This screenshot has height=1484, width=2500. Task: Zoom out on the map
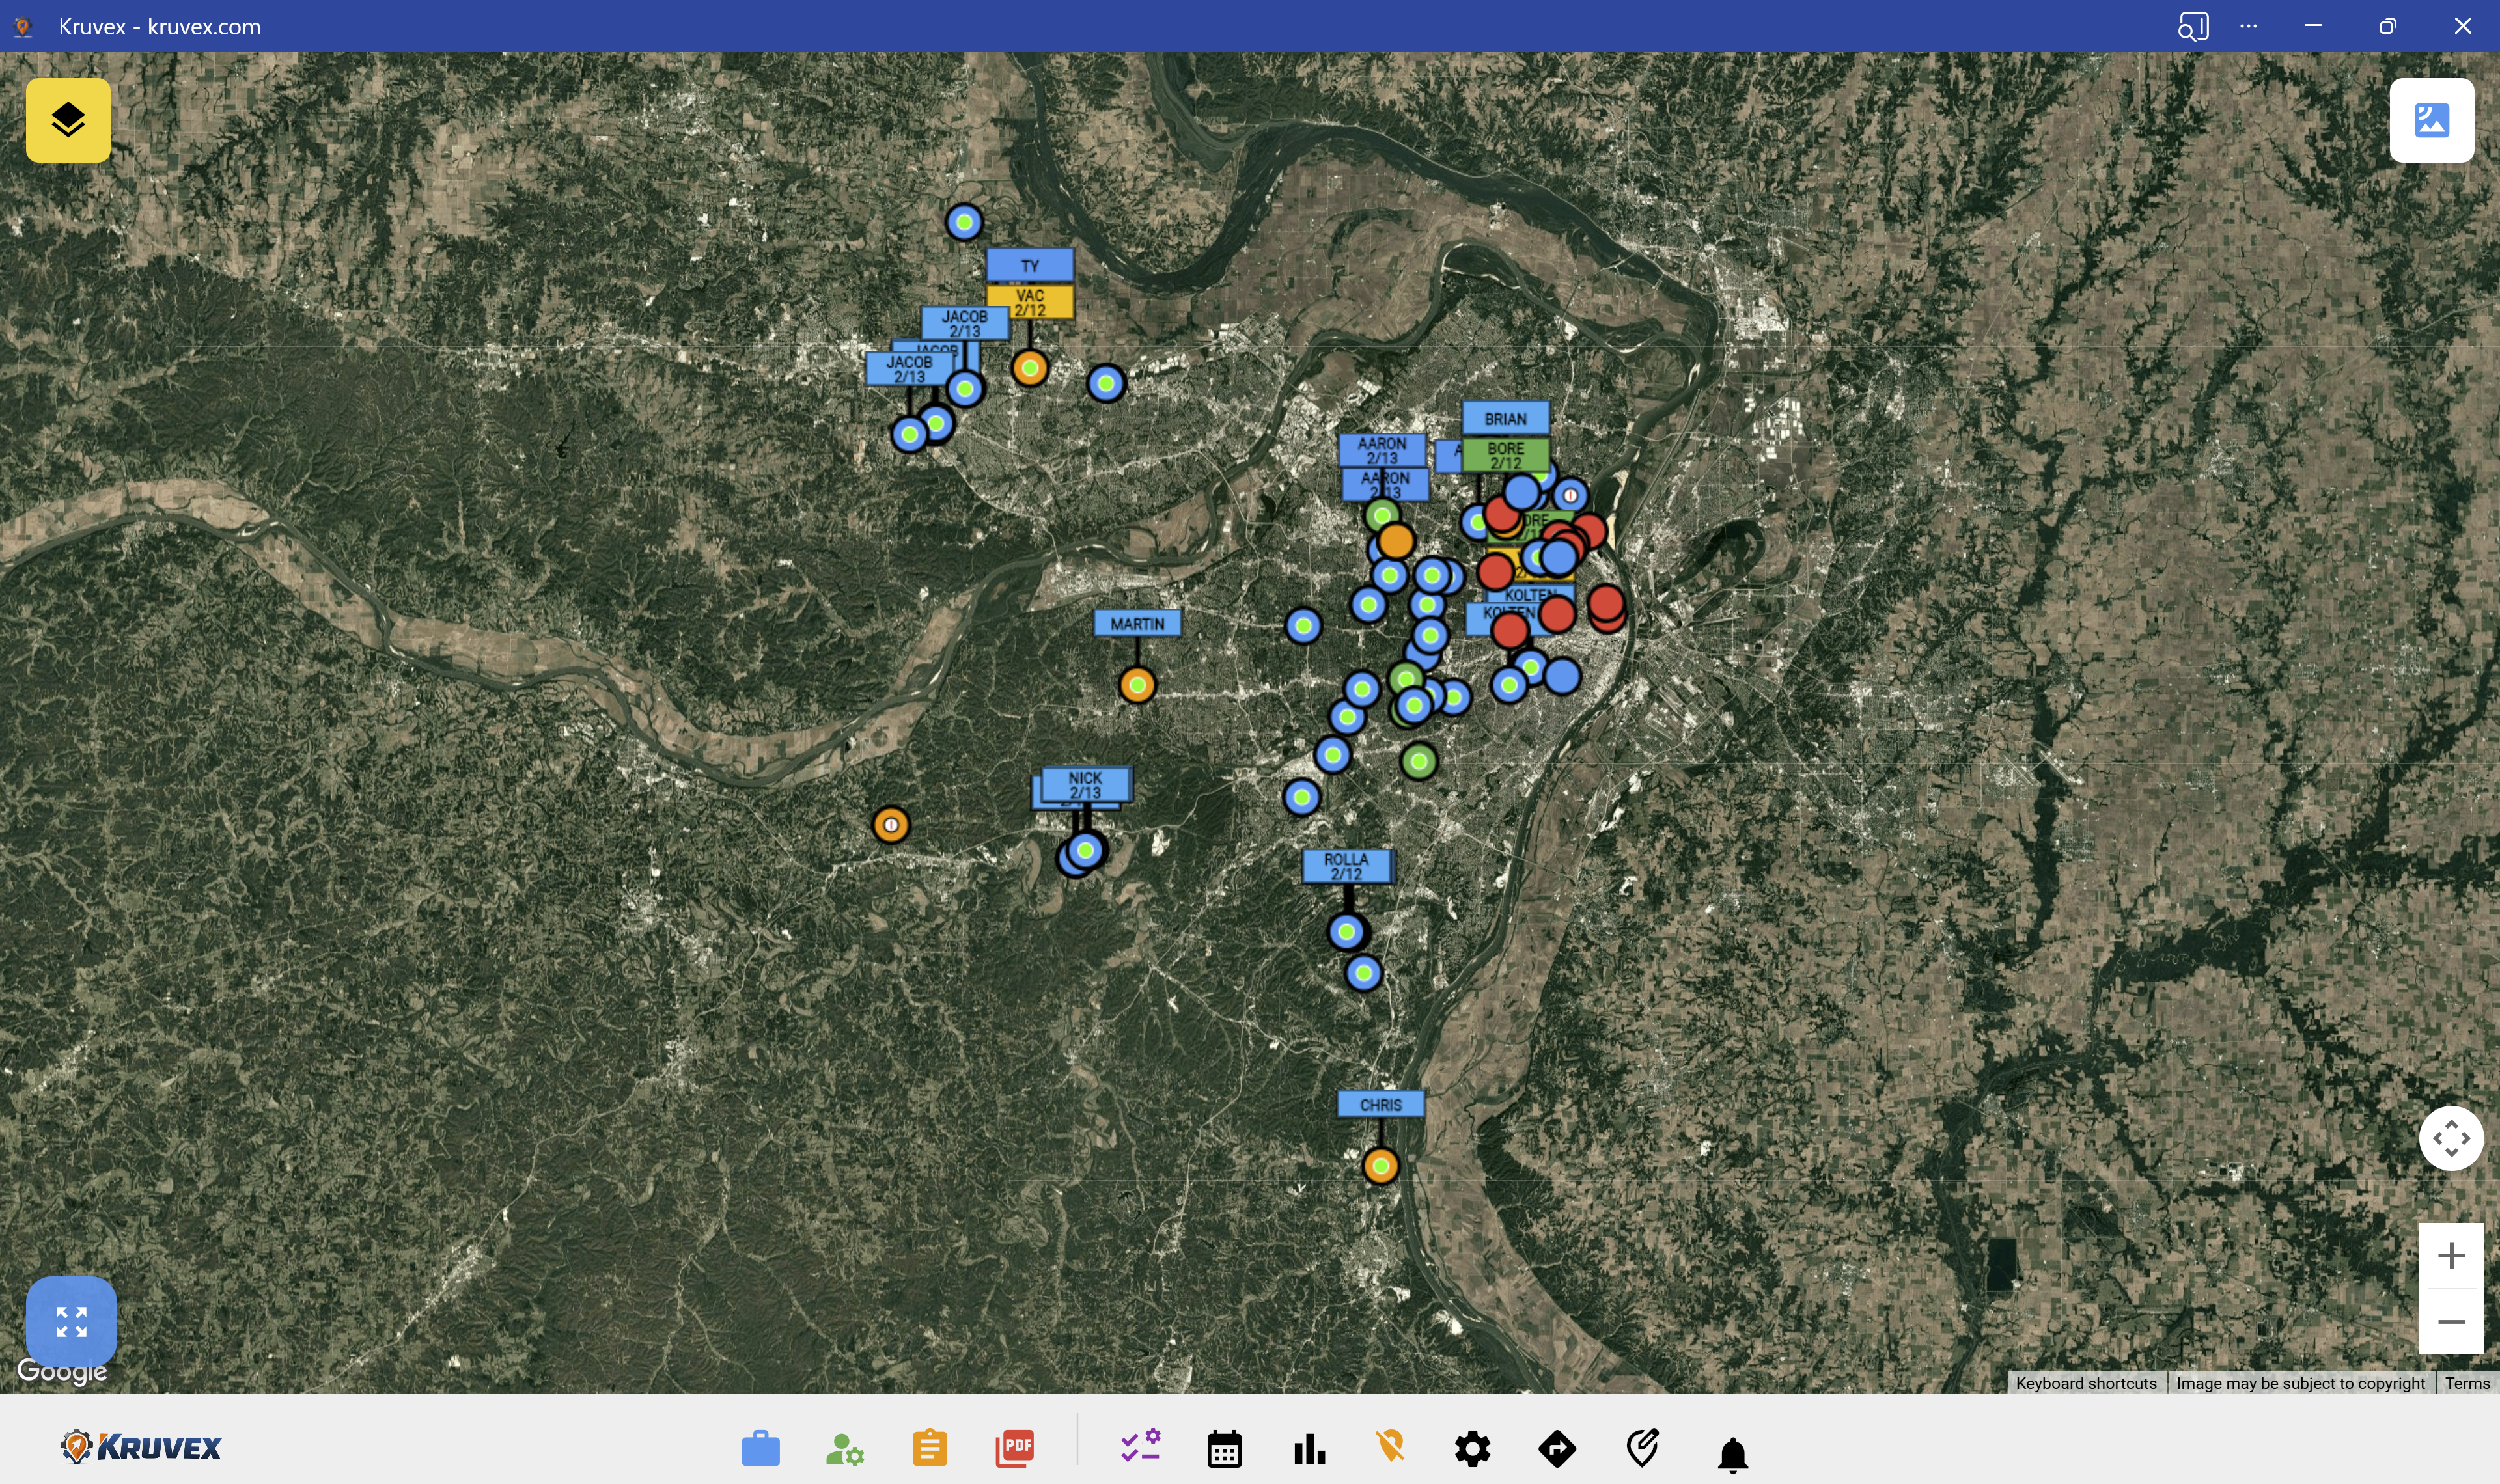pyautogui.click(x=2450, y=1322)
